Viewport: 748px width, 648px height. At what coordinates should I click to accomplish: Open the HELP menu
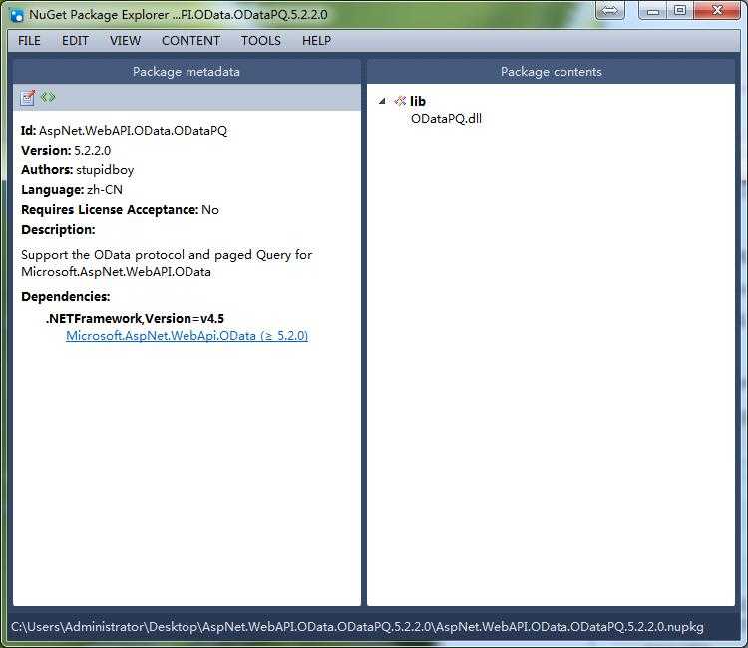click(x=316, y=41)
